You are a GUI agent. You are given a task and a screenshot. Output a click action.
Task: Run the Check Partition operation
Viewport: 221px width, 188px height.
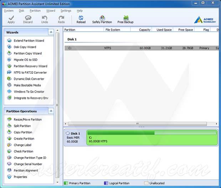point(24,151)
